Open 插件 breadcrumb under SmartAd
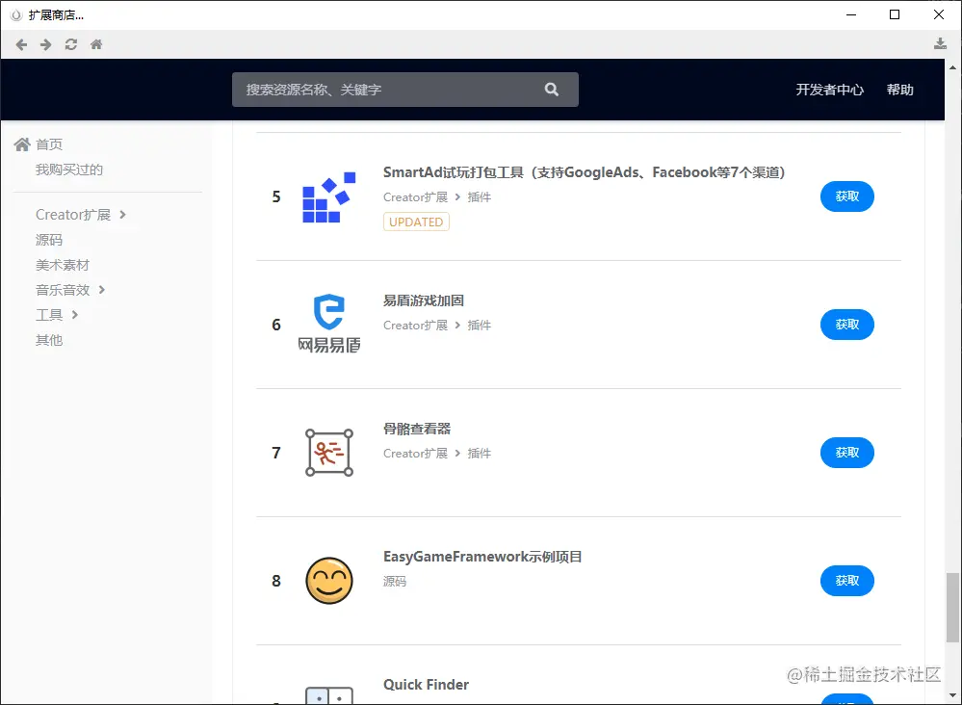Screen dimensions: 962x705 coord(480,197)
